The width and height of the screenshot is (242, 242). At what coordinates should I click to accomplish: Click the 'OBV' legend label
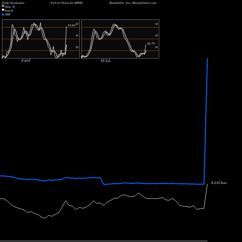pyautogui.click(x=8, y=15)
